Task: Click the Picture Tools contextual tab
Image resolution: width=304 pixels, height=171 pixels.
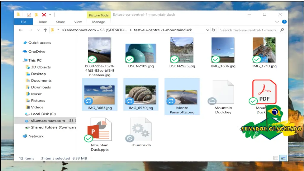Action: pyautogui.click(x=99, y=15)
